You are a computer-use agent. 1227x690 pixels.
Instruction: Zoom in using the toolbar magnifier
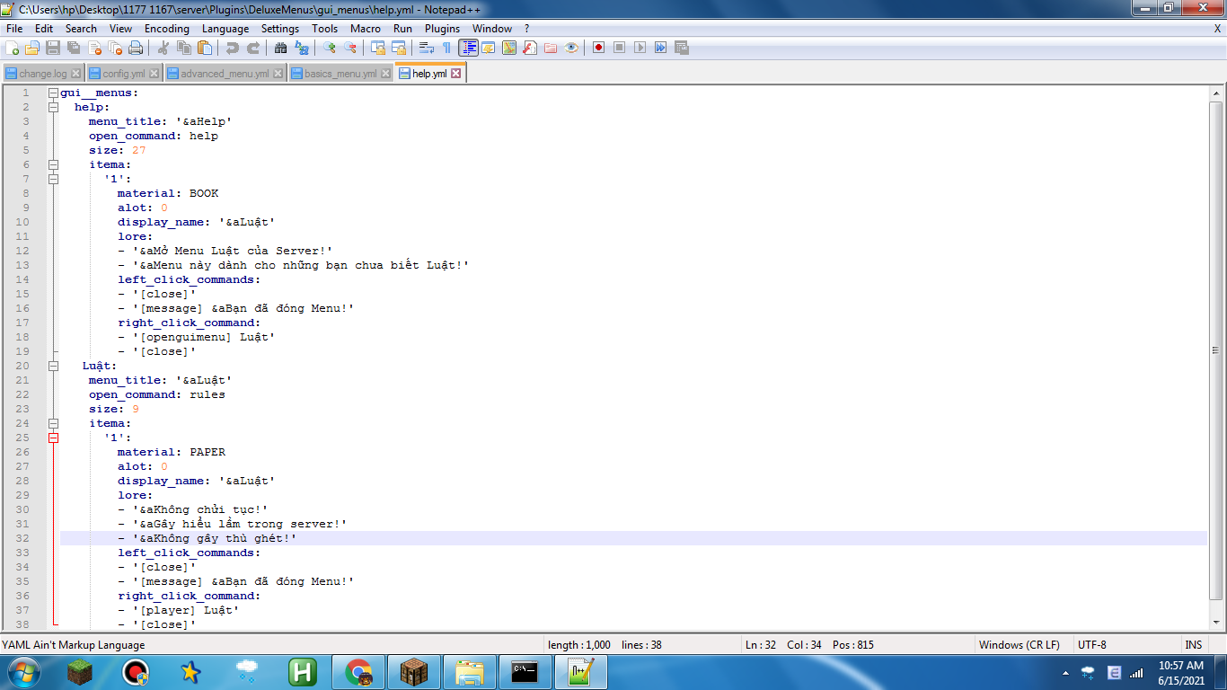coord(329,48)
